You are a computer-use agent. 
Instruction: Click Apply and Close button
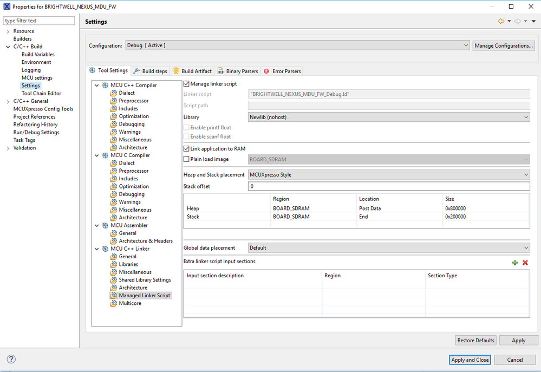pos(470,360)
